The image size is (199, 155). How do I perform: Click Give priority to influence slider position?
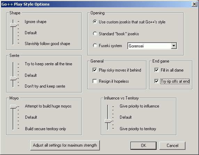click(x=108, y=106)
